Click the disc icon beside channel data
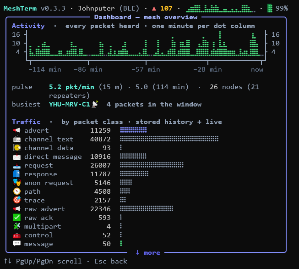Viewport: 299px width, 269px height. (17, 148)
